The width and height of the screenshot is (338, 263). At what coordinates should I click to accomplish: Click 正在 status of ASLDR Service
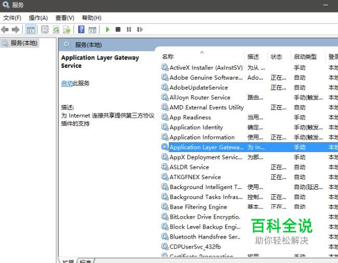[x=278, y=167]
